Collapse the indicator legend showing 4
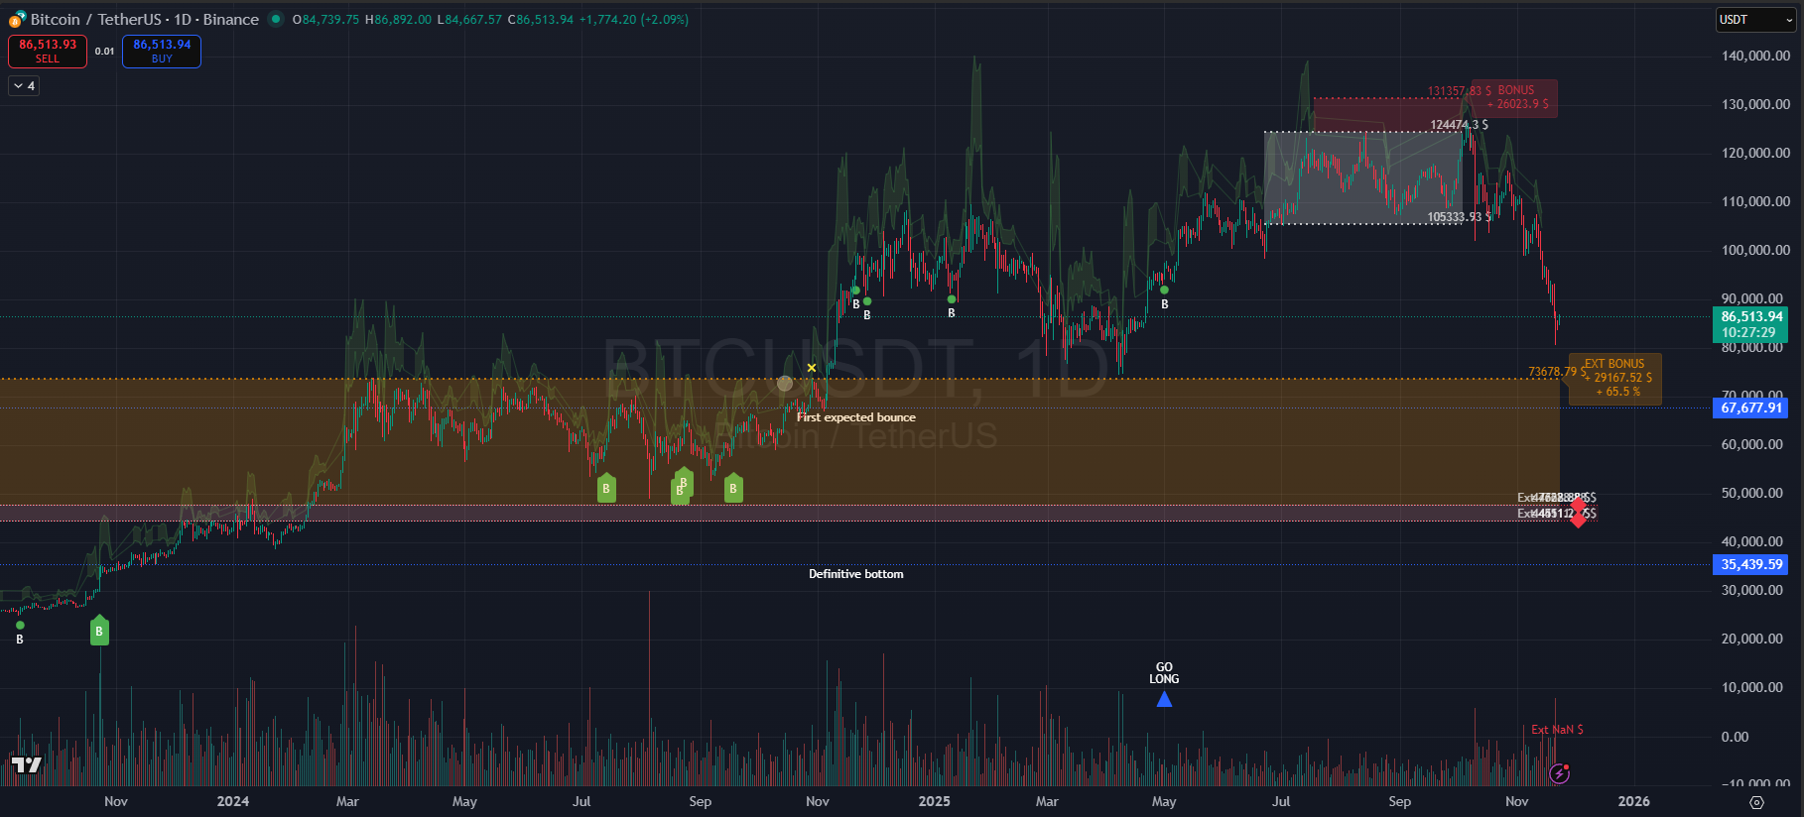1804x817 pixels. click(x=24, y=86)
